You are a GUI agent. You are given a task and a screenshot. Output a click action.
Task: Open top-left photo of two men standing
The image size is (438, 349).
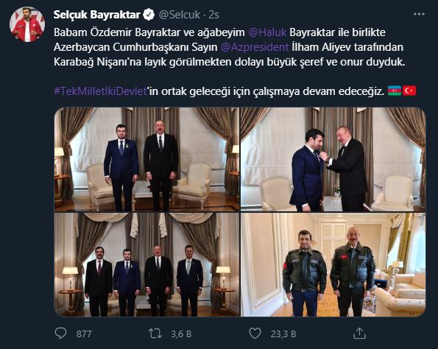click(x=146, y=159)
